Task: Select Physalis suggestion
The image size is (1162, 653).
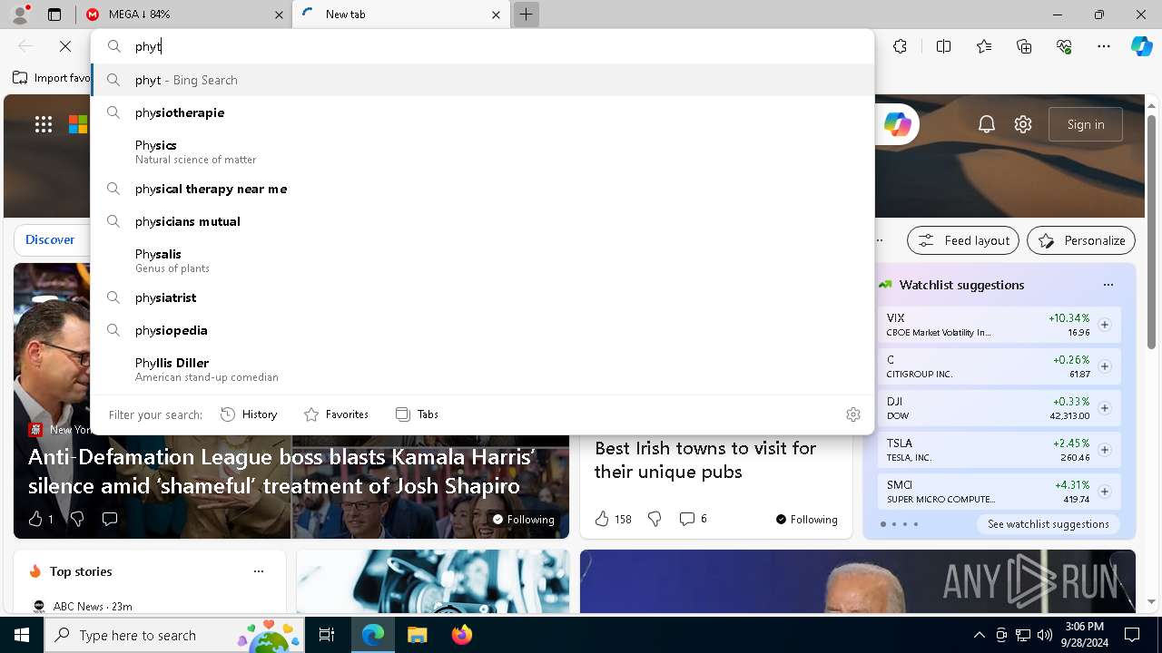Action: pos(483,259)
